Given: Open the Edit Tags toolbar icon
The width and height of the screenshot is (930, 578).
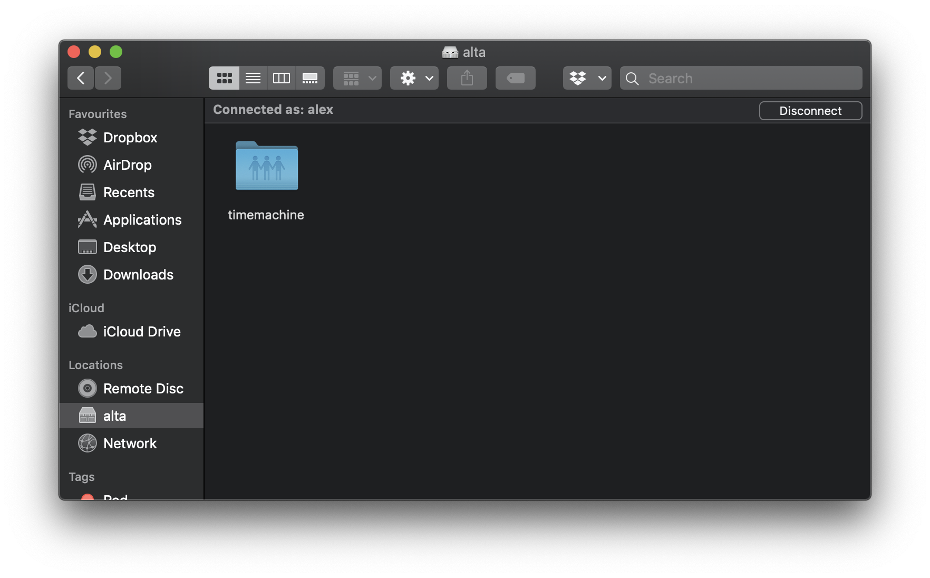Looking at the screenshot, I should pyautogui.click(x=515, y=78).
